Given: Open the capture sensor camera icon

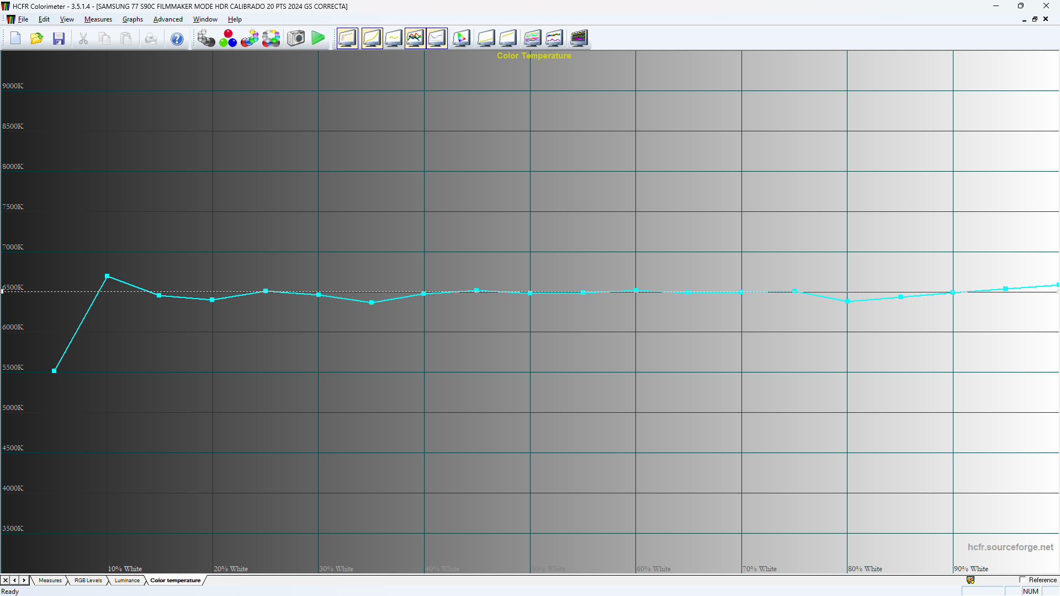Looking at the screenshot, I should click(295, 38).
